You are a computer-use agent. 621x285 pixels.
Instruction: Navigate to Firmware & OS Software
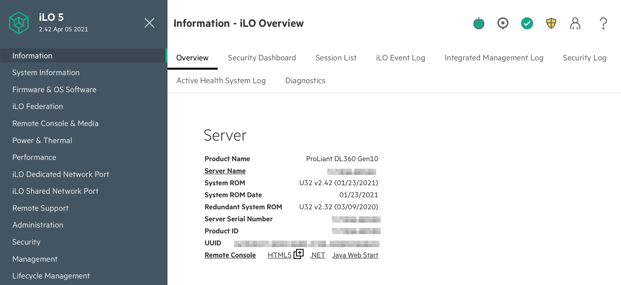54,89
